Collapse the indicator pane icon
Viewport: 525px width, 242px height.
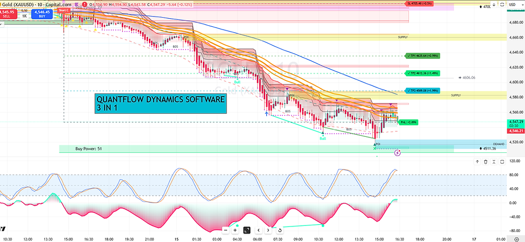click(494, 162)
